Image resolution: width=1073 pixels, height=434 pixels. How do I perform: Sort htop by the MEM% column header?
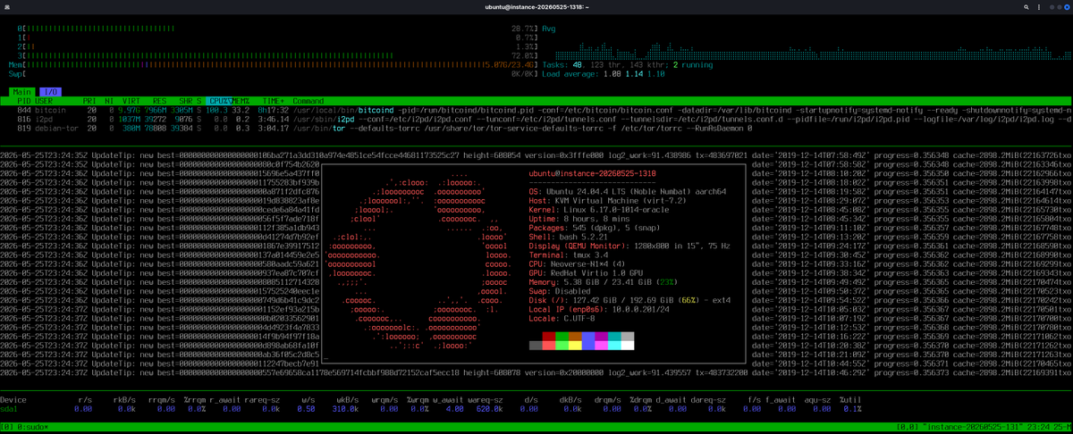coord(242,101)
